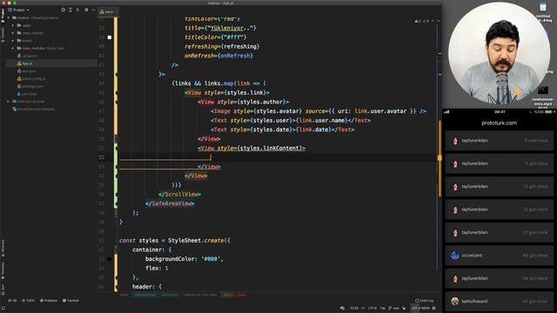This screenshot has width=557, height=313.
Task: Click white #fff color swatch in gutter
Action: tap(110, 37)
